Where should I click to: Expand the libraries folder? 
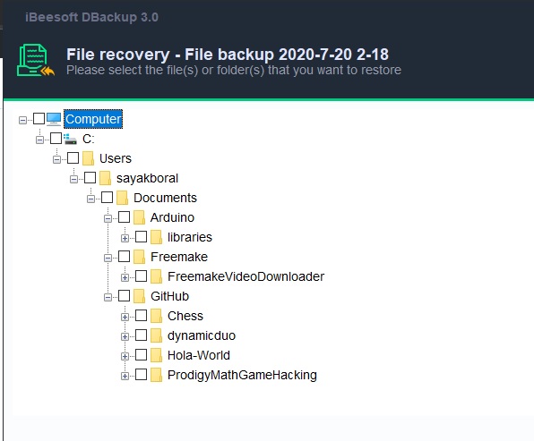click(x=125, y=238)
